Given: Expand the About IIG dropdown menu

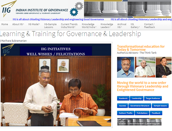Looking at the screenshot, I should coord(18,24).
